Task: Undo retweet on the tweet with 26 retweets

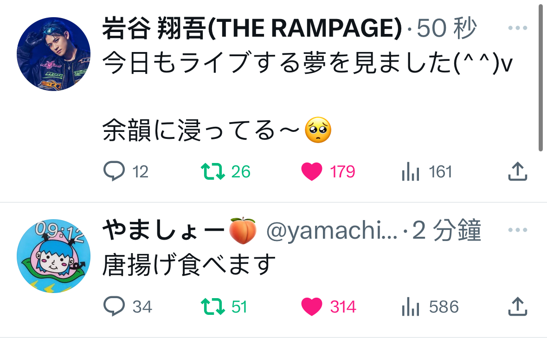Action: tap(213, 171)
